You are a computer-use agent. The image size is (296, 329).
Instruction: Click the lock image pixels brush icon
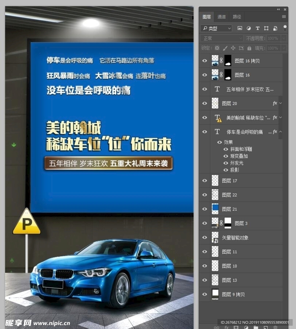coord(225,48)
